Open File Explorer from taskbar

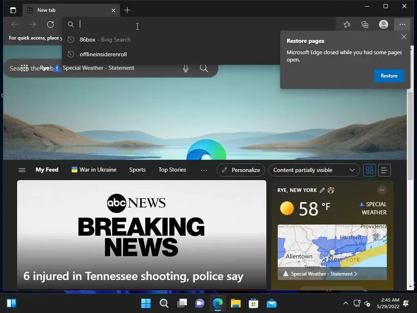point(236,303)
